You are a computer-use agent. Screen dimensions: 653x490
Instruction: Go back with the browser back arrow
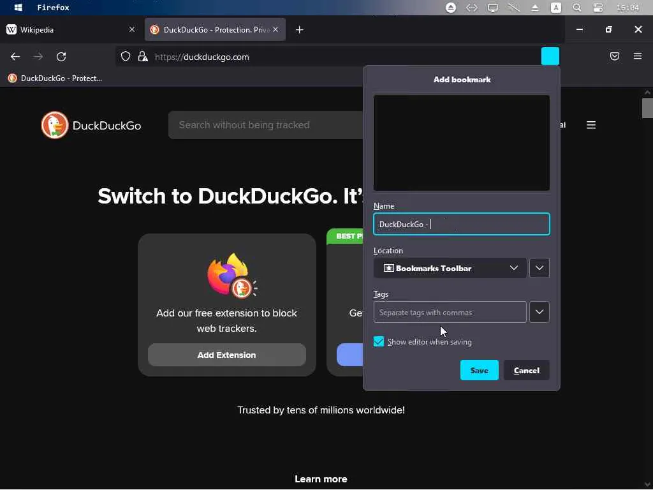[x=15, y=57]
